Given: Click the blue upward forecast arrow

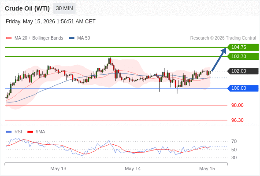Looking at the screenshot, I should pyautogui.click(x=219, y=59).
